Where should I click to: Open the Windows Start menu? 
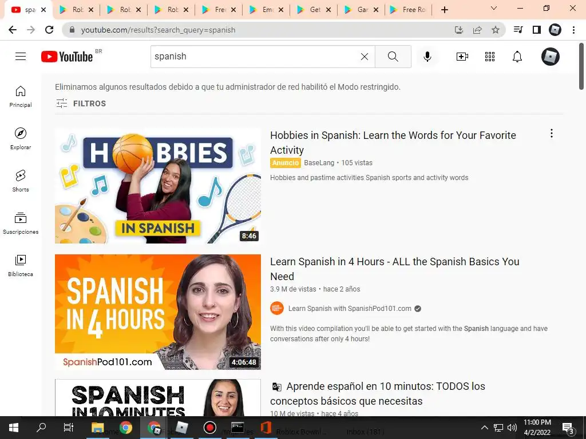coord(14,428)
